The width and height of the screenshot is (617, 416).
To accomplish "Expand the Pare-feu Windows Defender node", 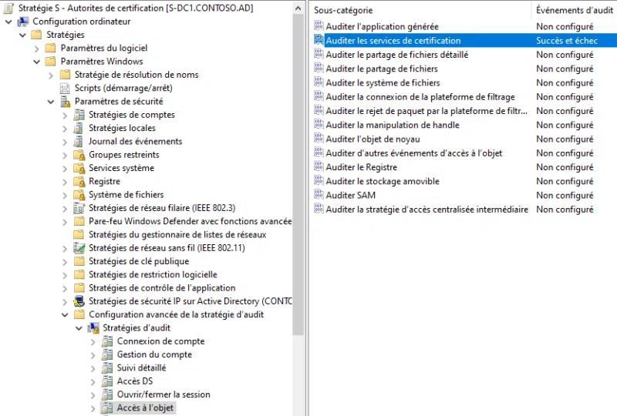I will pyautogui.click(x=65, y=222).
